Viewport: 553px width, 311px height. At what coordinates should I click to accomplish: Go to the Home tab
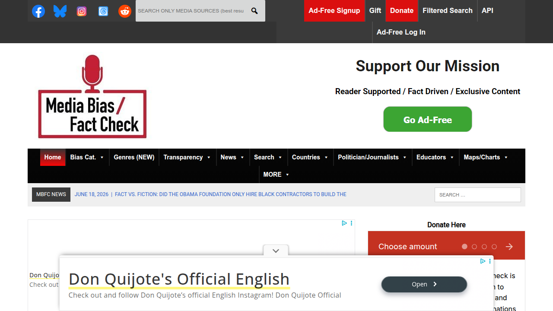53,157
